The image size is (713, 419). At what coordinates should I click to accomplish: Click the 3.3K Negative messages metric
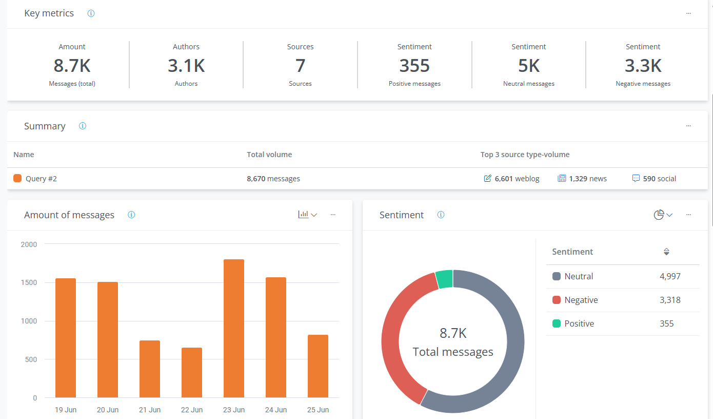coord(643,65)
